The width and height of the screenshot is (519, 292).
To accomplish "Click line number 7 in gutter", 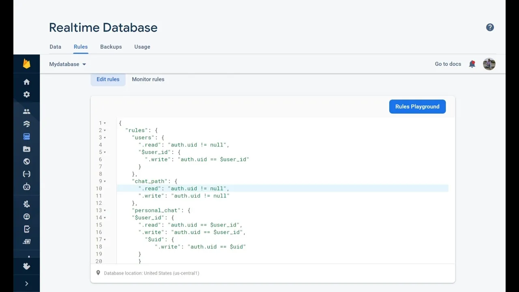I will pyautogui.click(x=100, y=167).
